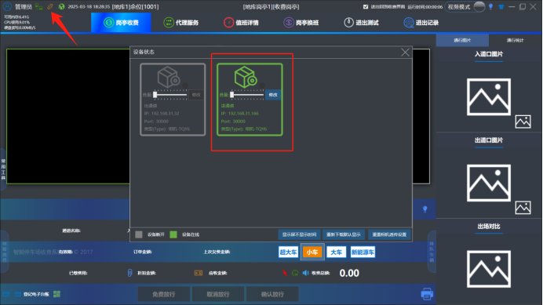543x305 pixels.
Task: Click the green globe icon in title bar
Action: click(61, 6)
